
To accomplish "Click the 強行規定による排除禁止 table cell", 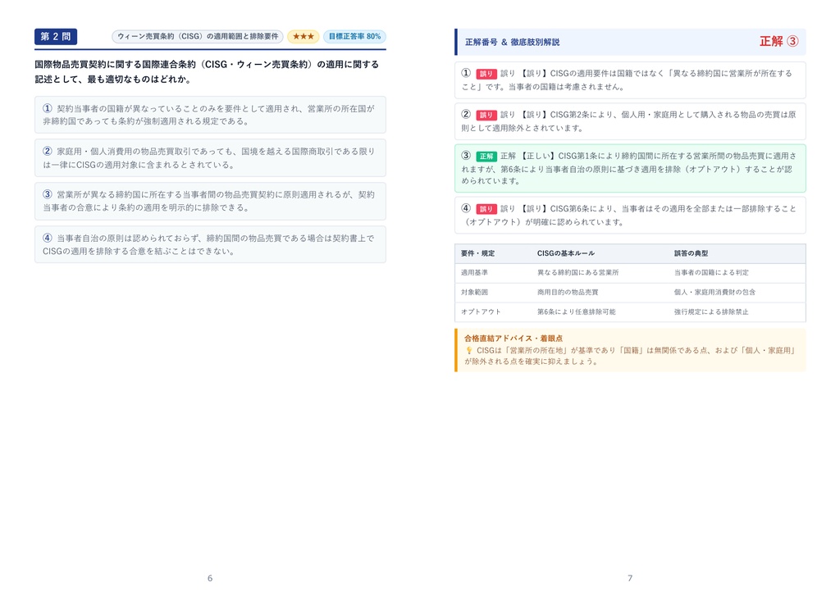I will pos(711,312).
